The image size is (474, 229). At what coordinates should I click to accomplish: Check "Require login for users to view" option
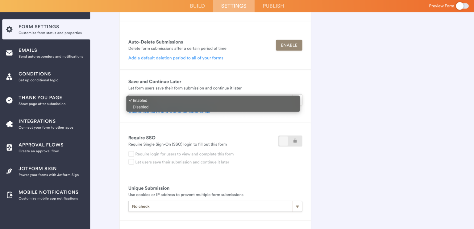click(x=131, y=154)
